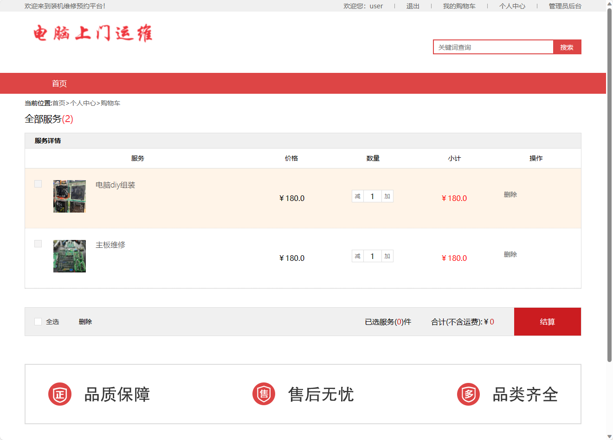Click the 电脑上门运维 site logo
Image resolution: width=613 pixels, height=440 pixels.
tap(93, 33)
